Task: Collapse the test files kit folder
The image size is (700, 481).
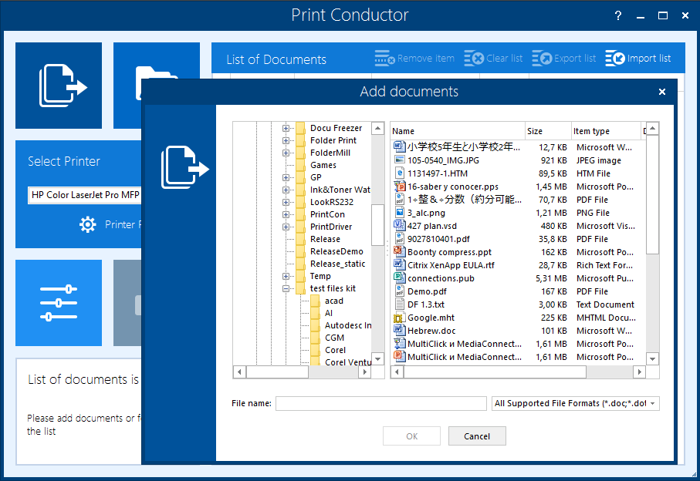Action: tap(287, 288)
